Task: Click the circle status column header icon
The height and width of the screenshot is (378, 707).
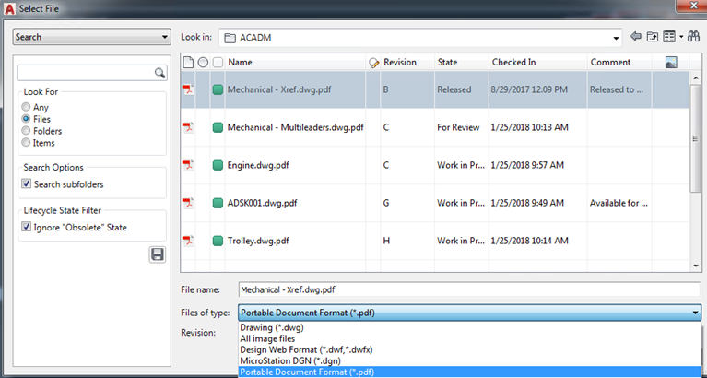Action: point(203,63)
